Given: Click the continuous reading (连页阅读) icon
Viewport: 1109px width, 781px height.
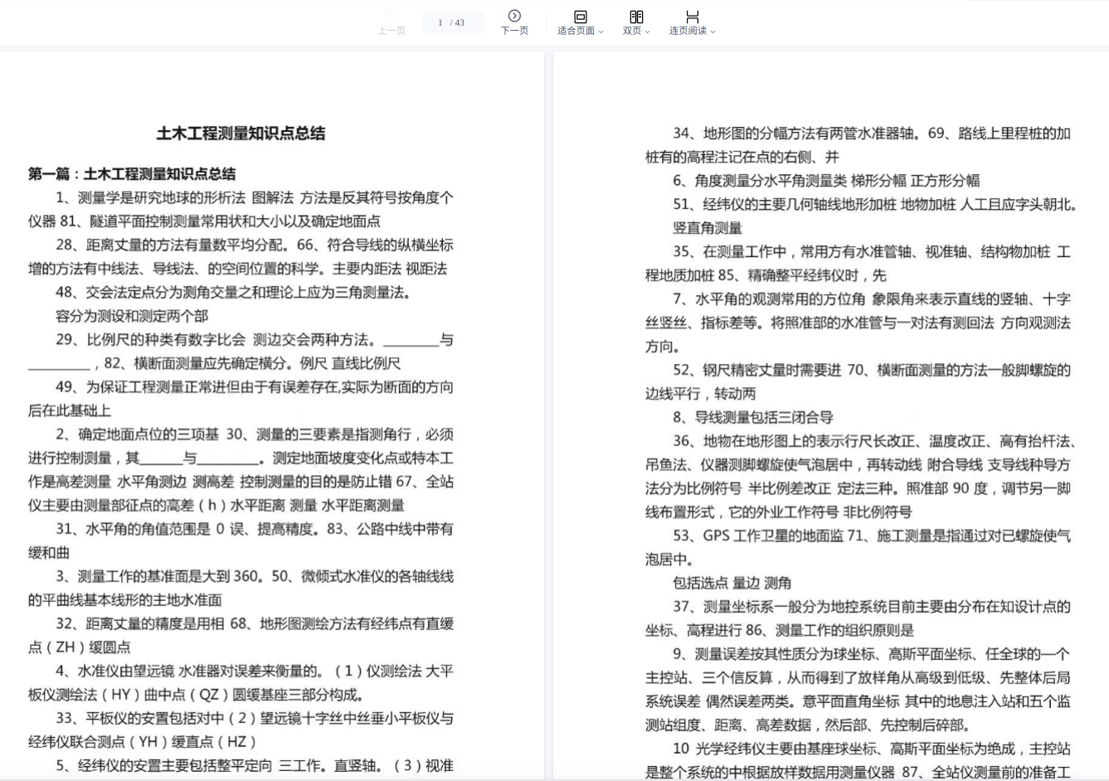Looking at the screenshot, I should click(692, 17).
